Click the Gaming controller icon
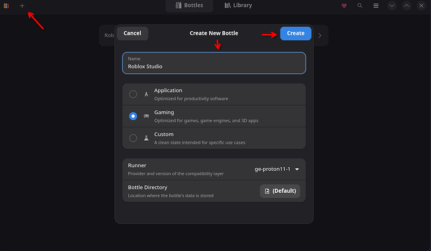 point(146,116)
